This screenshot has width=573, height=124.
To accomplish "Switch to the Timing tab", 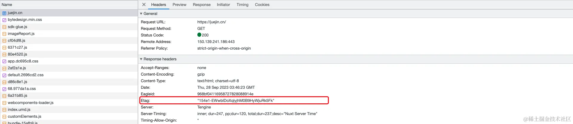I will [242, 5].
